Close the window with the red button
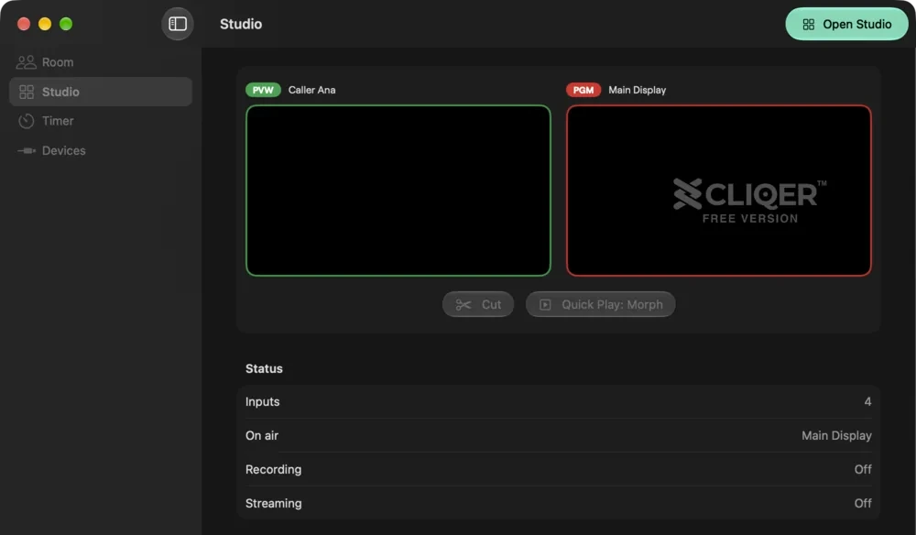The width and height of the screenshot is (916, 535). click(24, 24)
